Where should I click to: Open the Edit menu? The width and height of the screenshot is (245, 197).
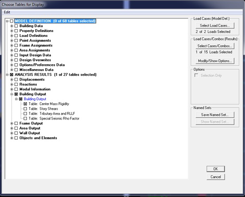(7, 12)
